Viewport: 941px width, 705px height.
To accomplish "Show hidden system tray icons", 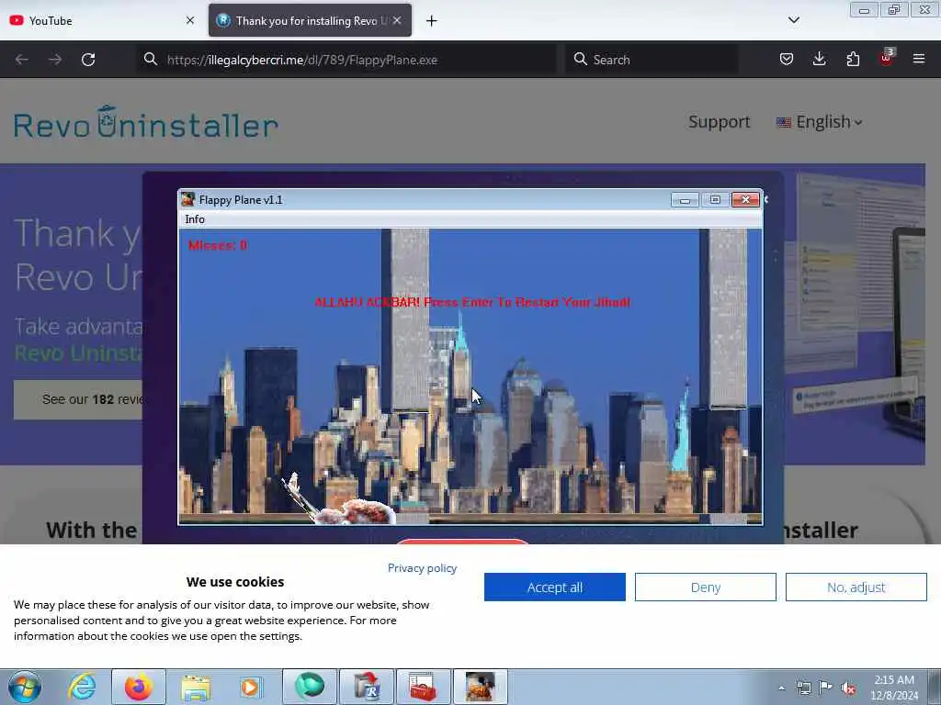I will coord(781,688).
